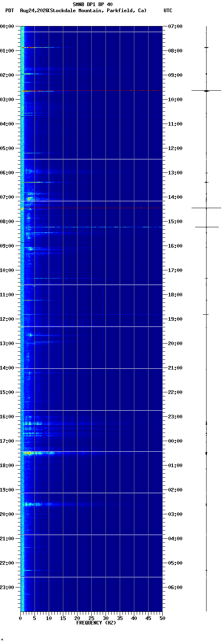Click the UTC time label '18:00'

pyautogui.click(x=175, y=295)
